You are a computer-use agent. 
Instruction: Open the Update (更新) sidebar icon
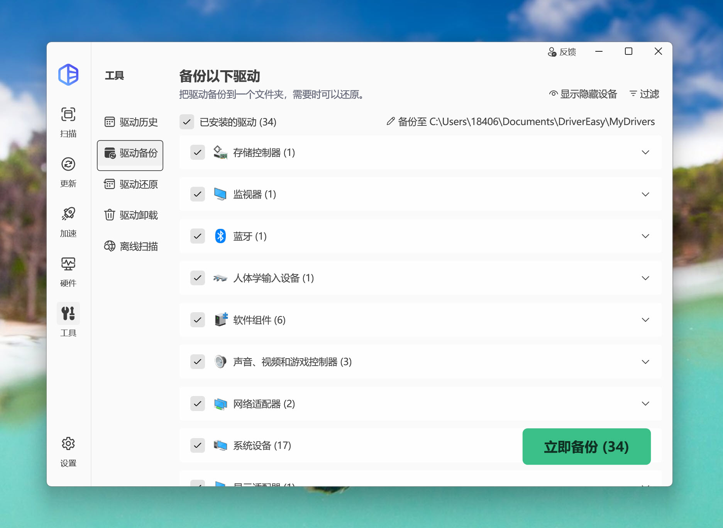68,165
